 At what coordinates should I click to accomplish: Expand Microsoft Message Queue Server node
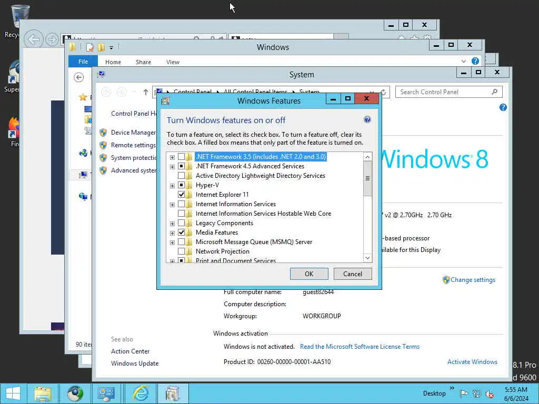pos(172,243)
